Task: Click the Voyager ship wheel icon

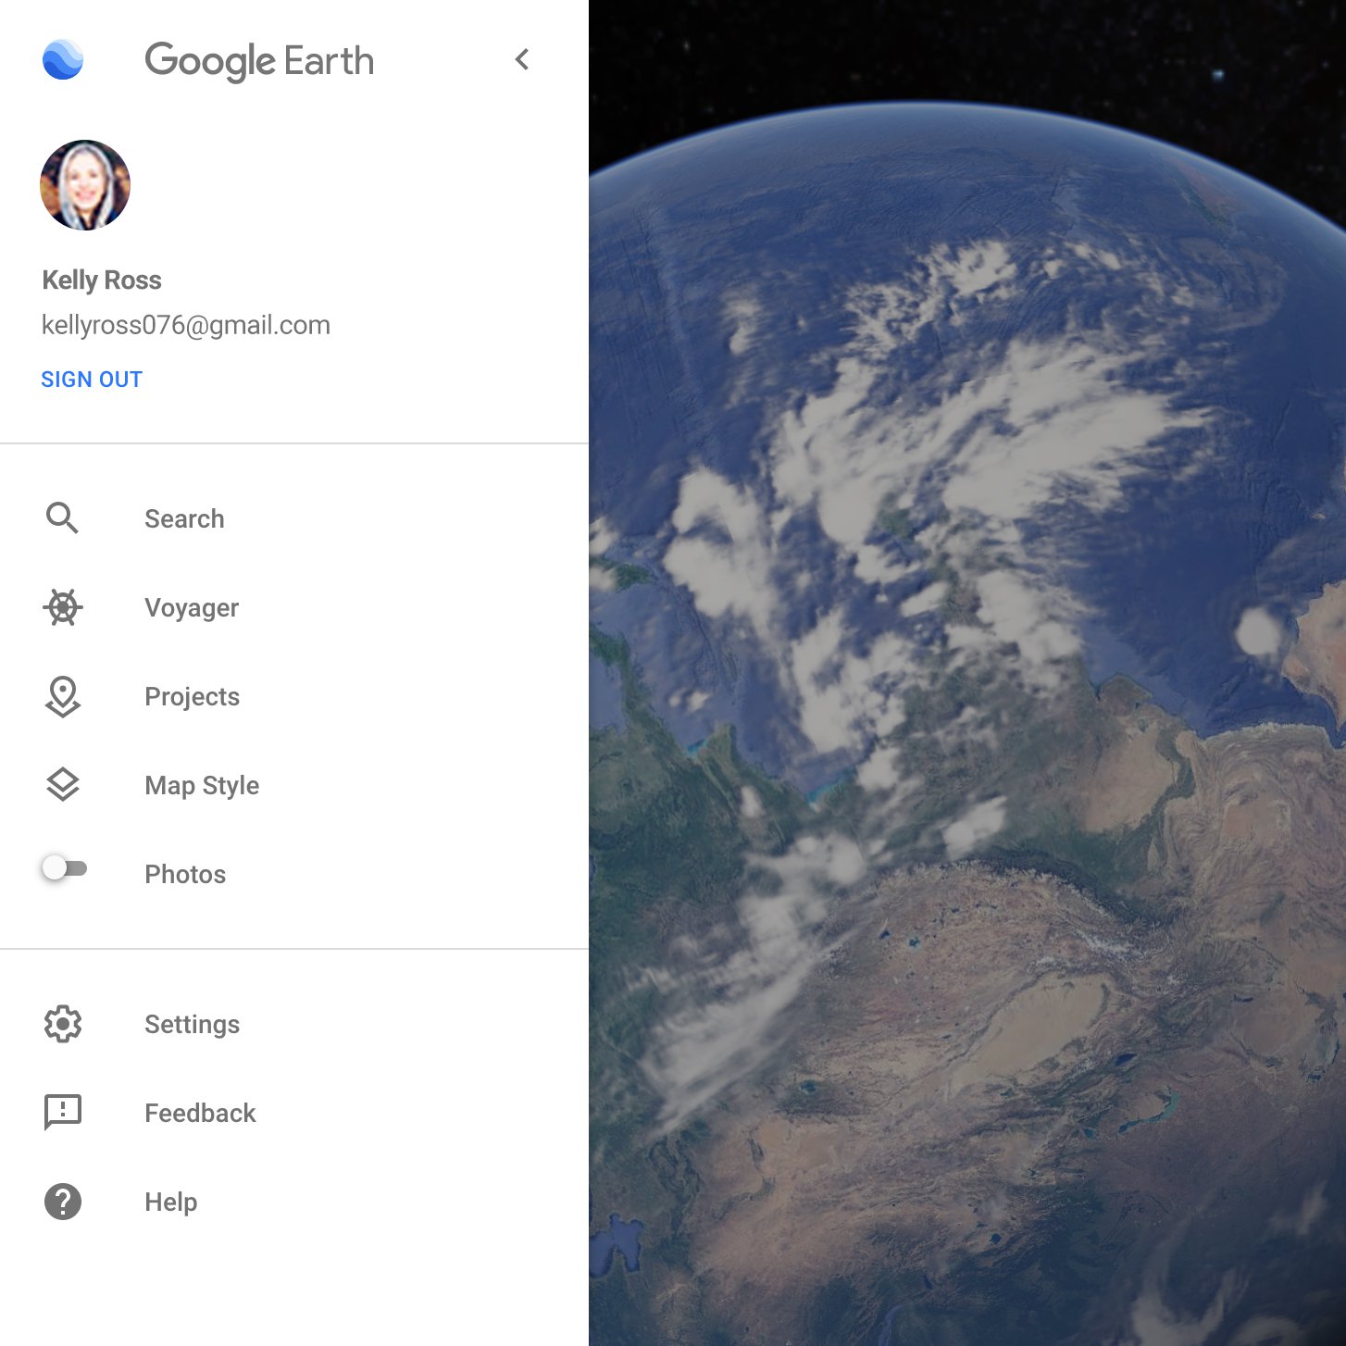Action: (63, 607)
